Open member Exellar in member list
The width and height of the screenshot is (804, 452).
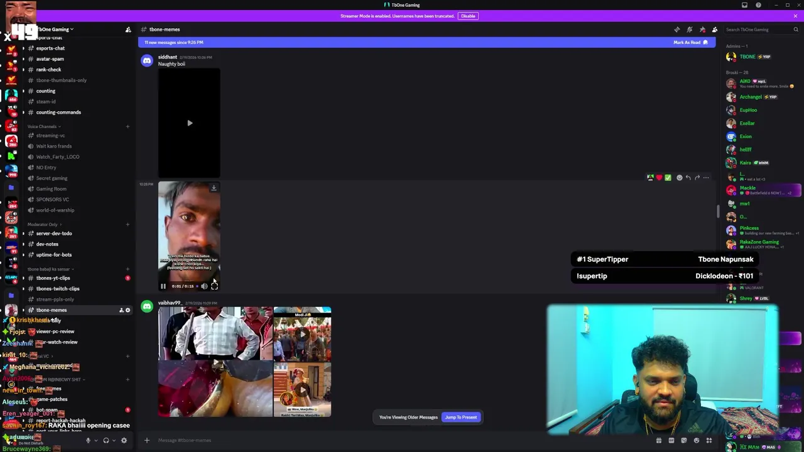click(763, 123)
